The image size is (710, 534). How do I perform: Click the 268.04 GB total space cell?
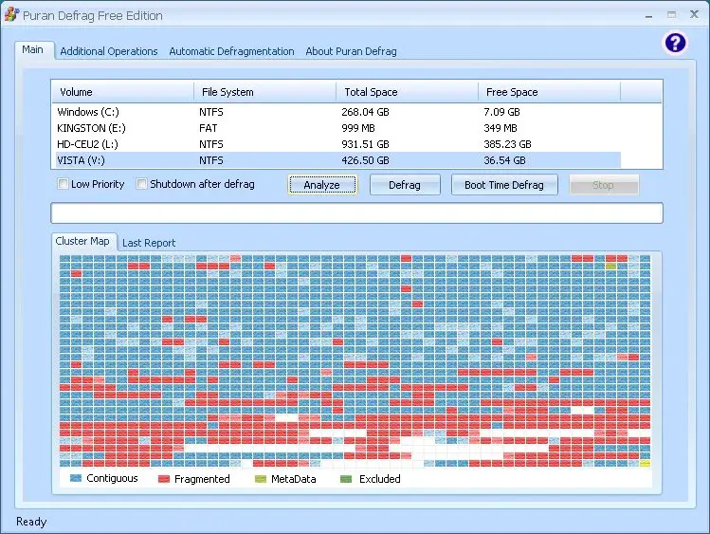365,112
